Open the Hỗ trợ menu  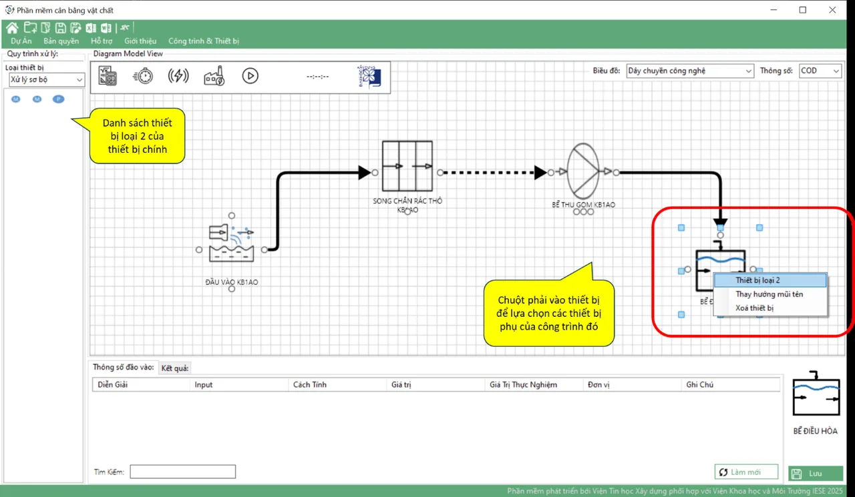102,41
